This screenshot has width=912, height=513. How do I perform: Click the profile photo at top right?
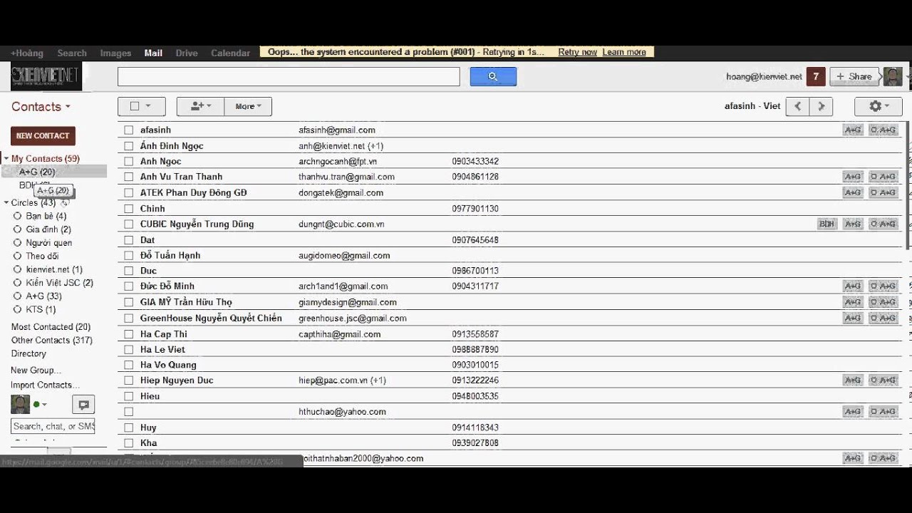tap(893, 76)
